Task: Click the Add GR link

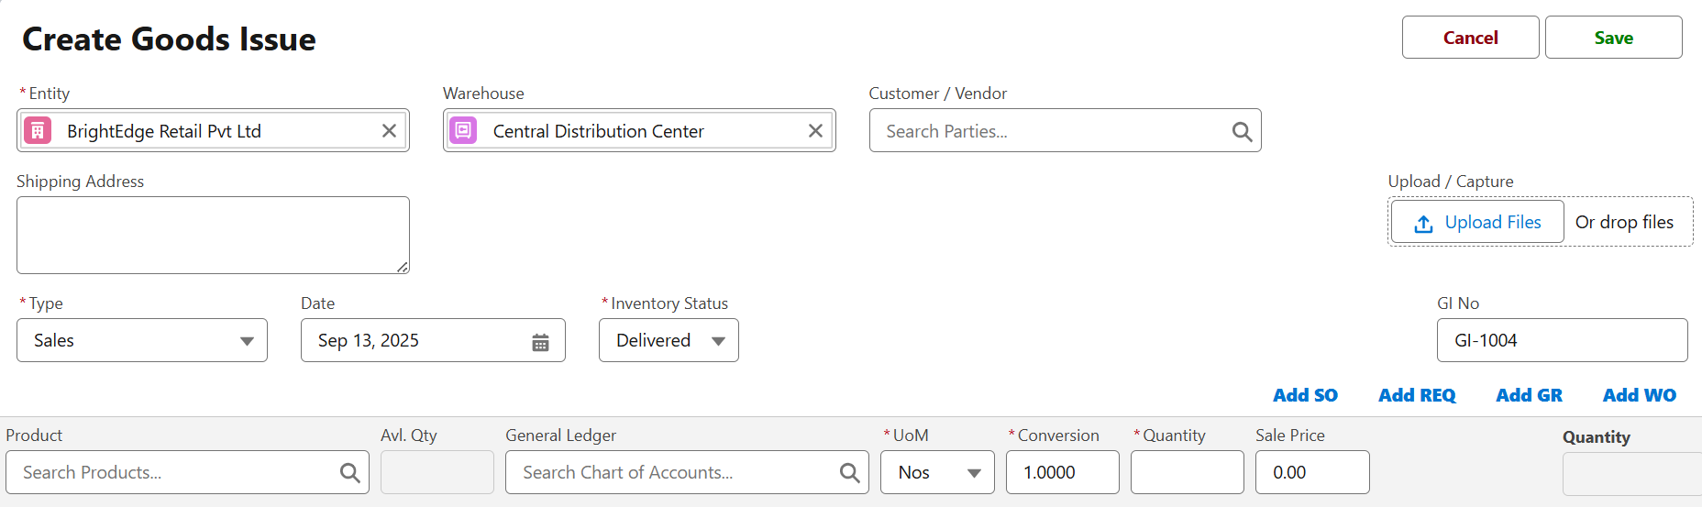Action: (x=1529, y=395)
